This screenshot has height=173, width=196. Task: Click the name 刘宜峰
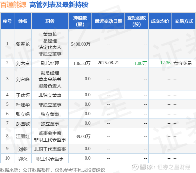23,79
